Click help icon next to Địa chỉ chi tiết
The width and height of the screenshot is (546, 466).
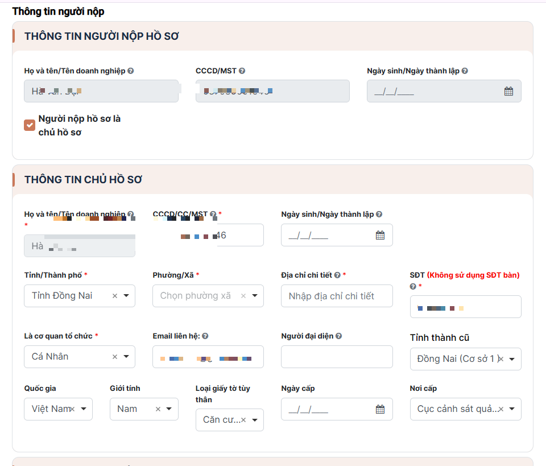[337, 275]
